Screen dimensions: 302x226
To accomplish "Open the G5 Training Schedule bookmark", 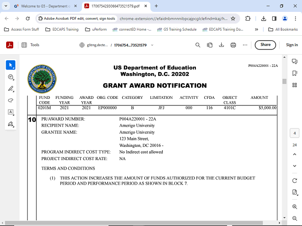I will pos(176,29).
